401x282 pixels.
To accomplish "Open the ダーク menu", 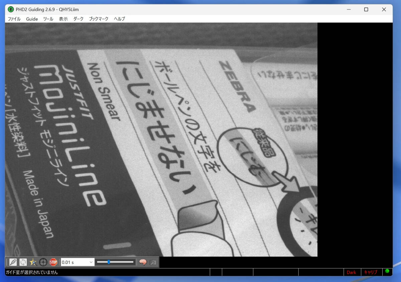I will (79, 19).
